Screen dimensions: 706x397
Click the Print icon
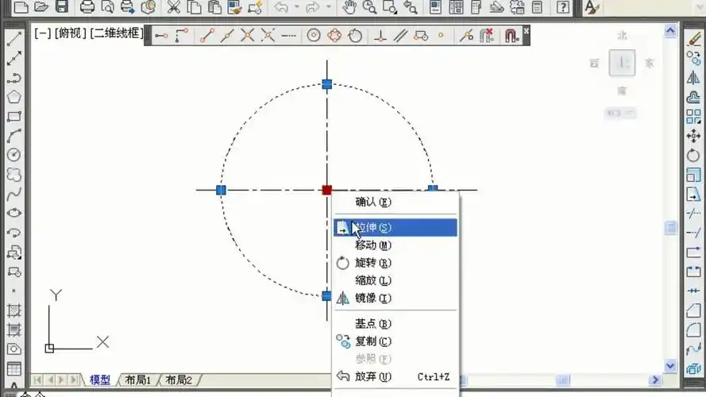coord(87,7)
